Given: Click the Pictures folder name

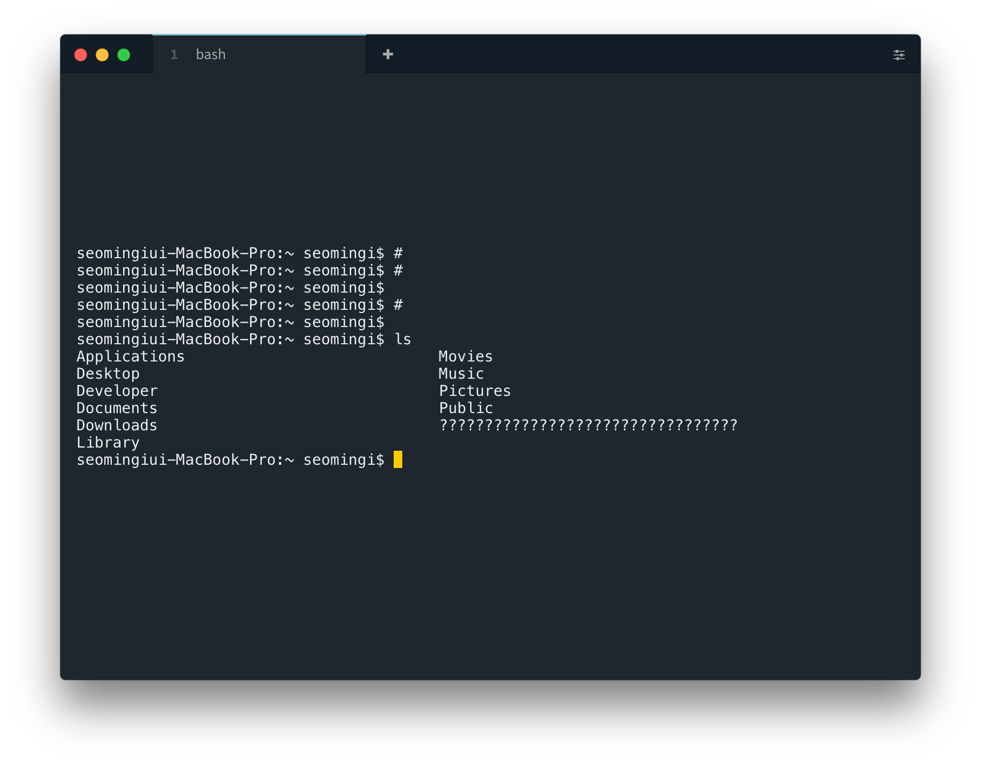Looking at the screenshot, I should point(474,391).
